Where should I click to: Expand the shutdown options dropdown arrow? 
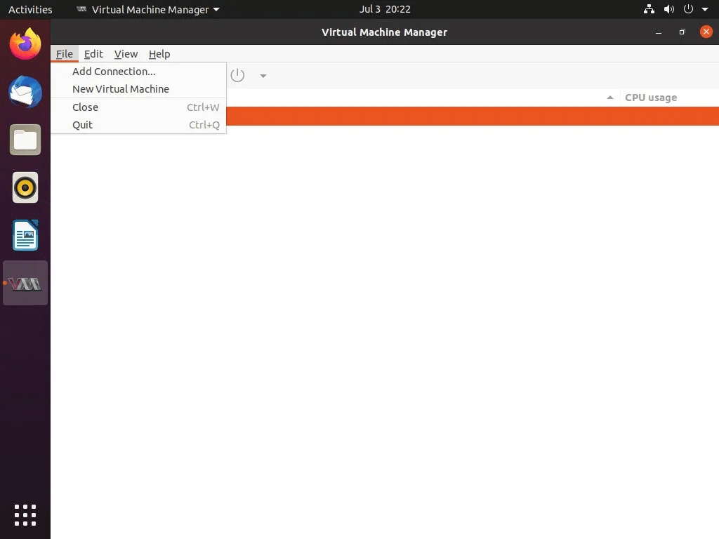tap(263, 76)
